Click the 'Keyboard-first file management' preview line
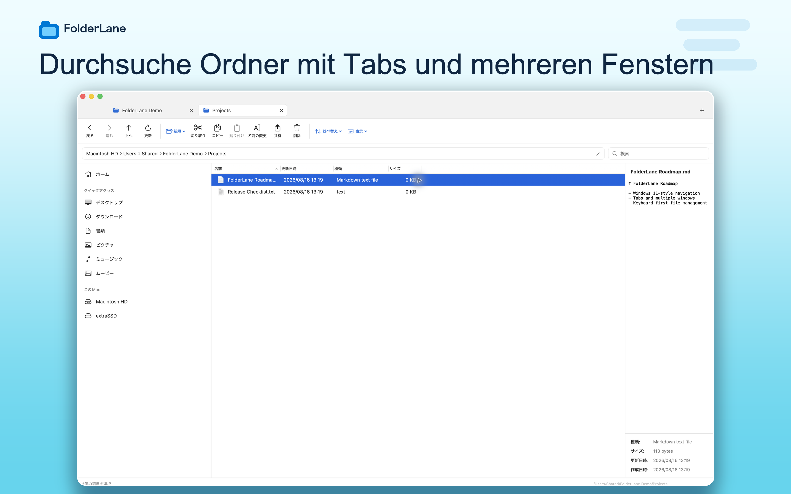Image resolution: width=791 pixels, height=494 pixels. [x=668, y=203]
